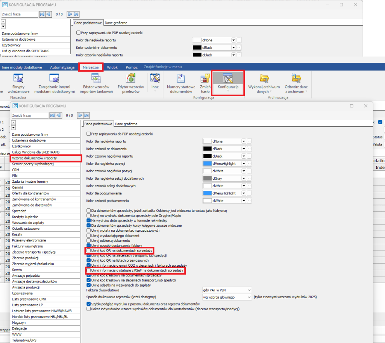This screenshot has width=385, height=343.
Task: Switch to the Automatyzacja ribbon tab
Action: pos(62,67)
